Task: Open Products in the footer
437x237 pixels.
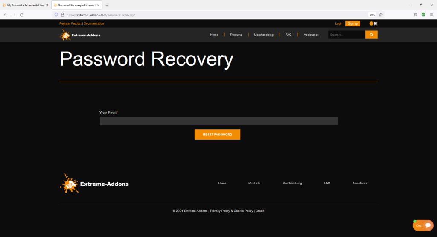Action: click(x=254, y=184)
